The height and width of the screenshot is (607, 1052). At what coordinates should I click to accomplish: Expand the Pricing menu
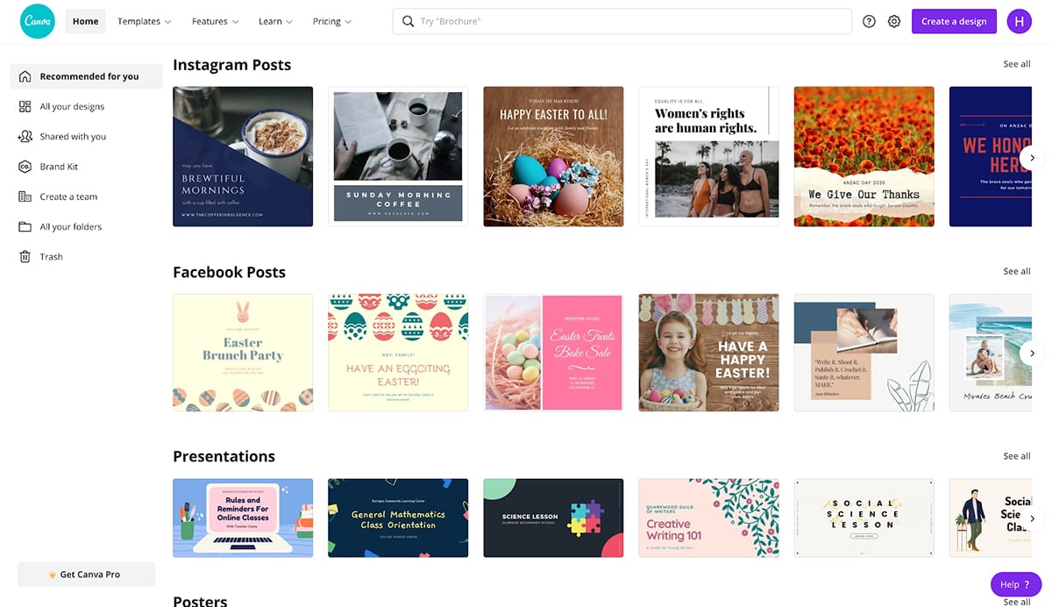[331, 21]
